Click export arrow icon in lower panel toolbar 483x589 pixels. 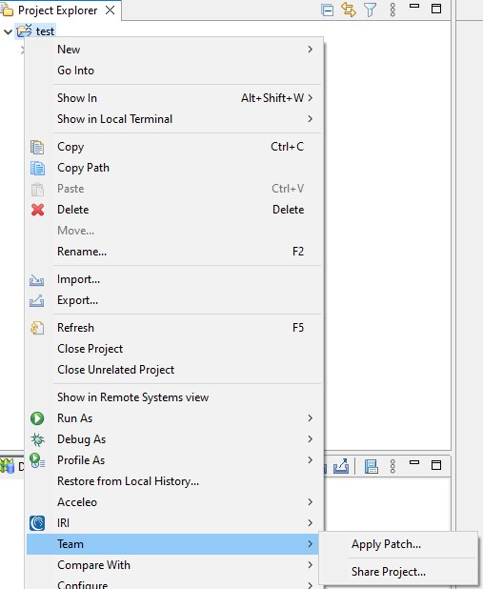click(x=341, y=466)
